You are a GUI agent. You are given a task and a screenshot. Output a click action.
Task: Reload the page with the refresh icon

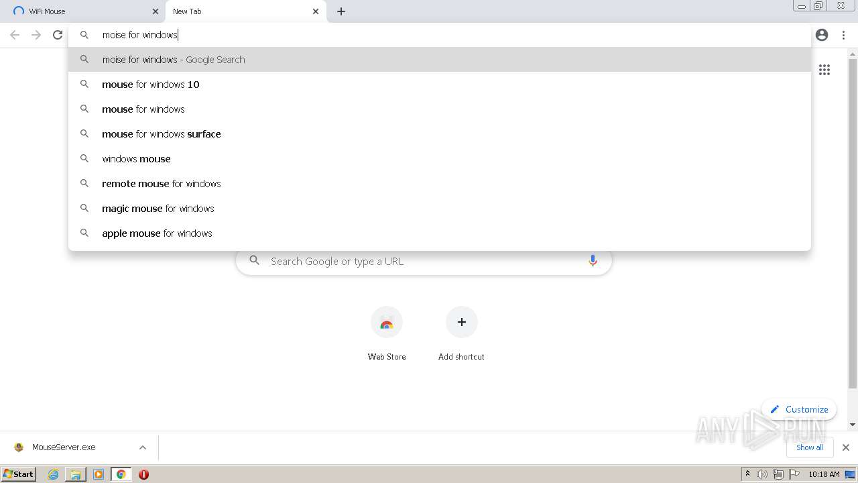click(x=58, y=35)
